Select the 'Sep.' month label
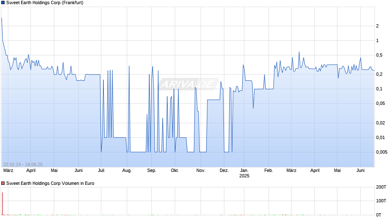Image resolution: width=392 pixels, height=219 pixels. pyautogui.click(x=151, y=171)
